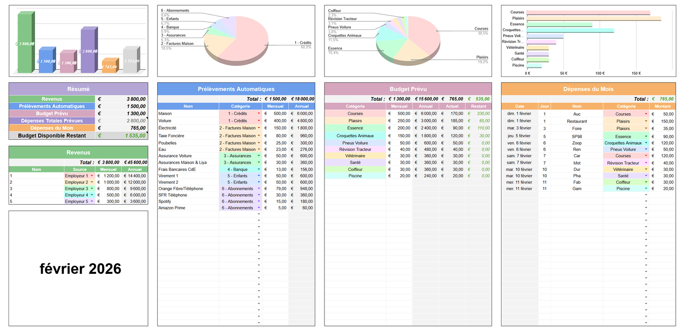Click the Budget Disponible Restant label cell
Image resolution: width=684 pixels, height=332 pixels.
tap(52, 135)
